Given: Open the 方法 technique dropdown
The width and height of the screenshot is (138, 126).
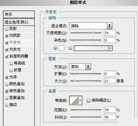Looking at the screenshot, I should 80,67.
